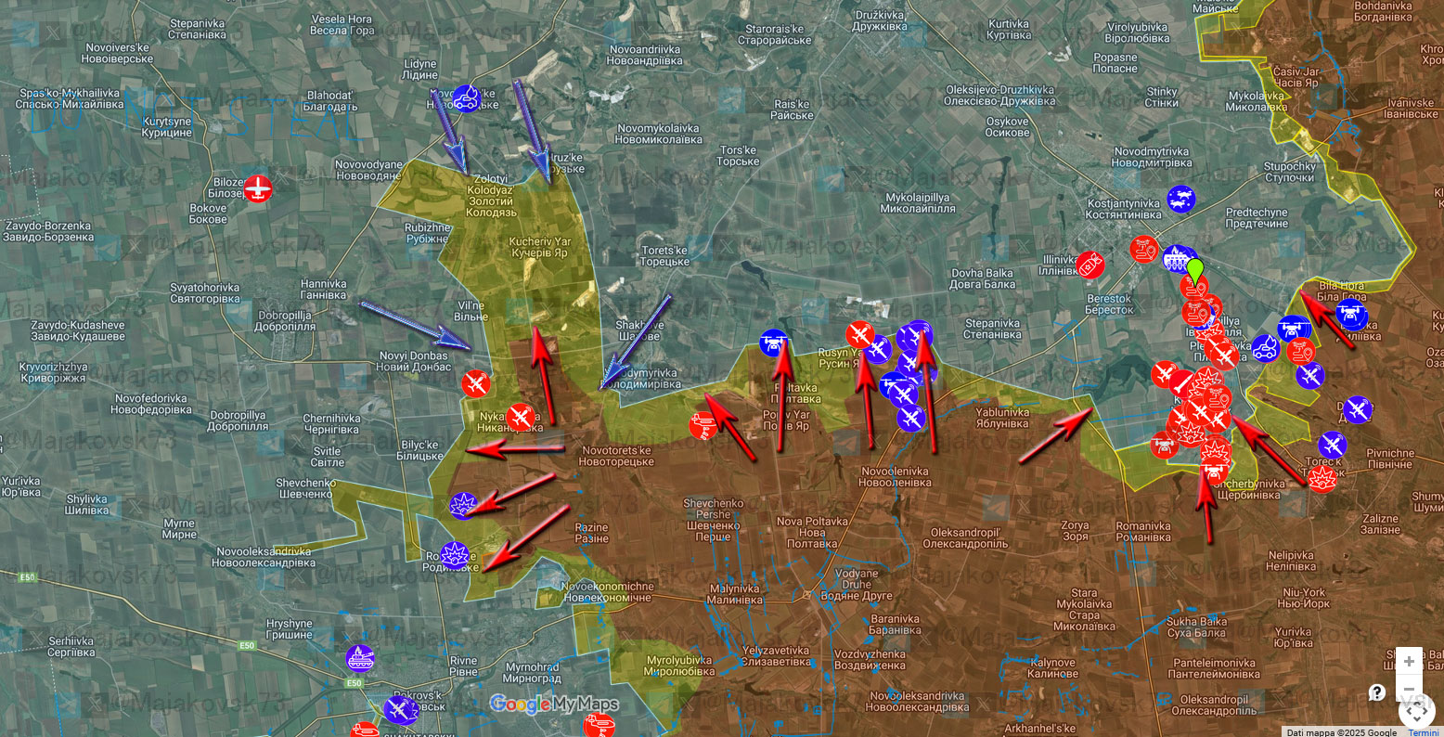
Task: Select the blue explosion marker west of Razine
Action: [x=463, y=505]
